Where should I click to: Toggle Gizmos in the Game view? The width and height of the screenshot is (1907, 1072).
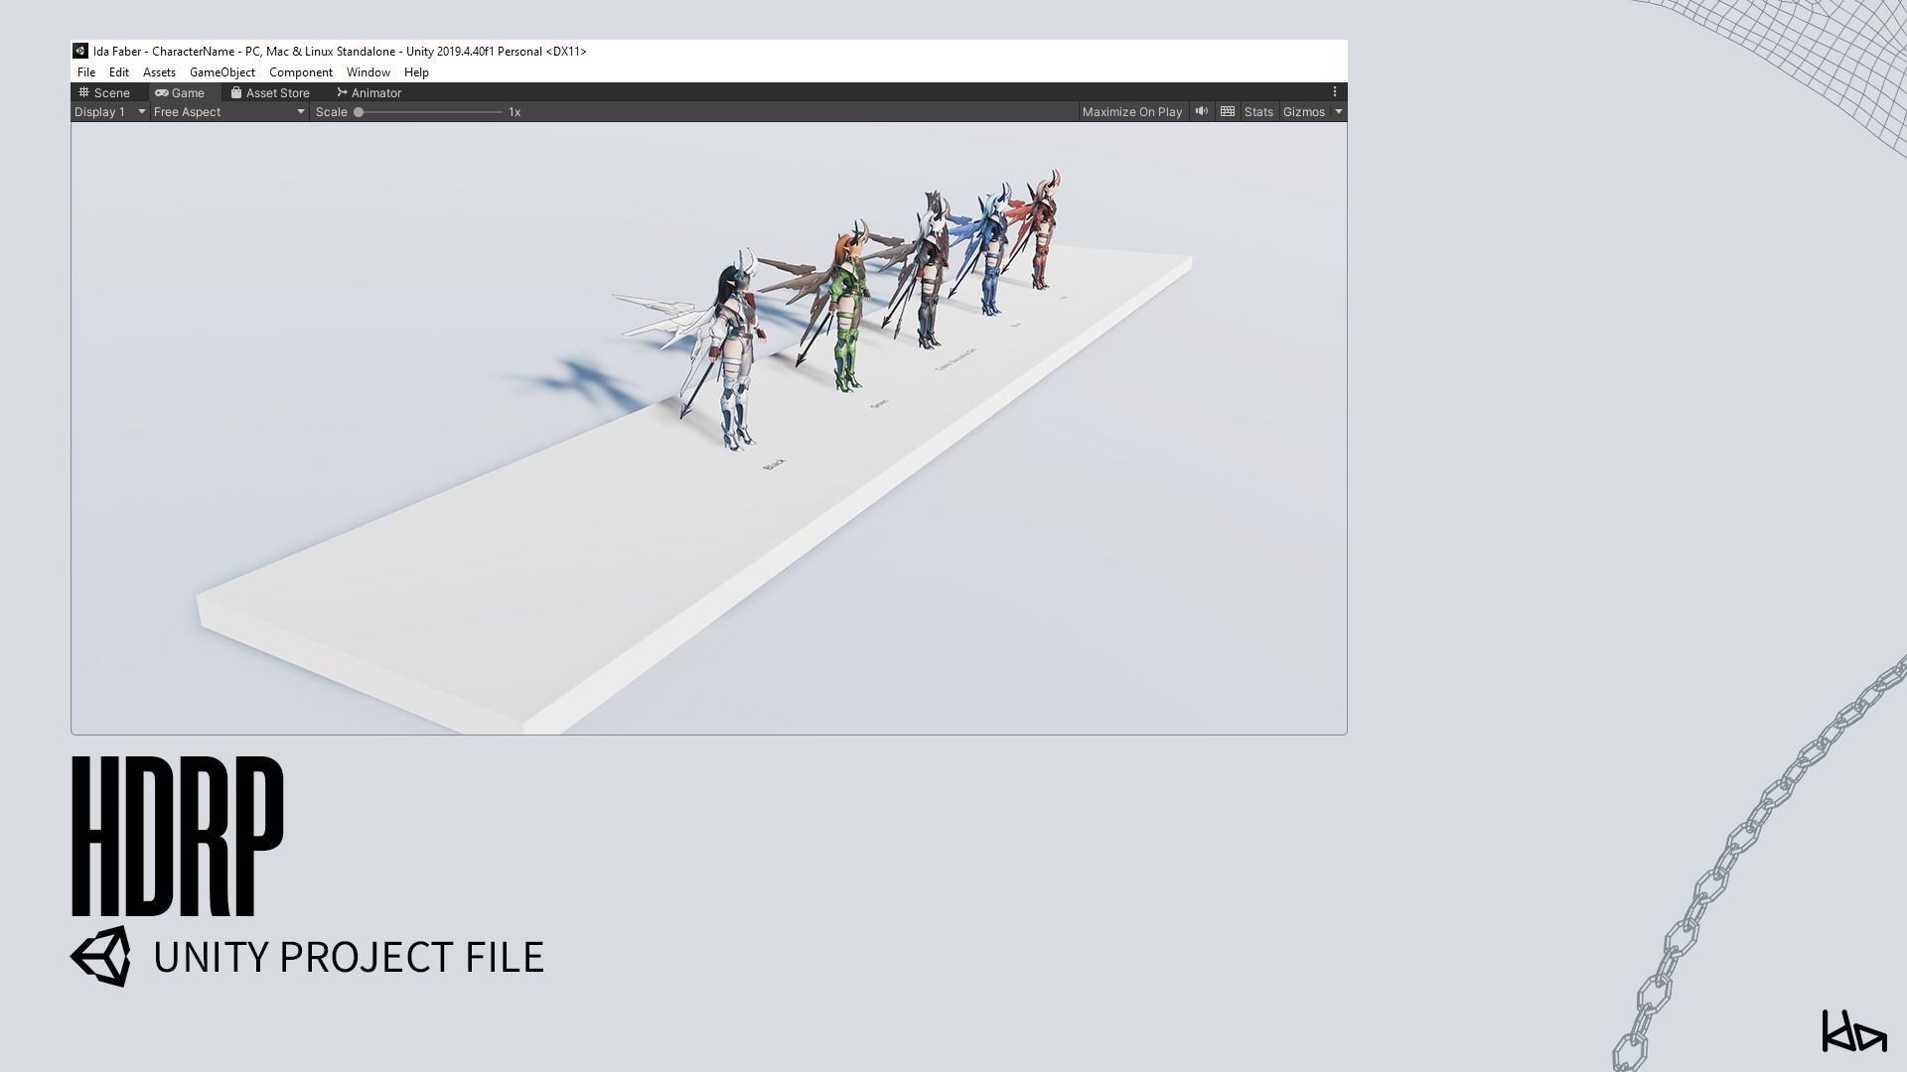coord(1303,112)
